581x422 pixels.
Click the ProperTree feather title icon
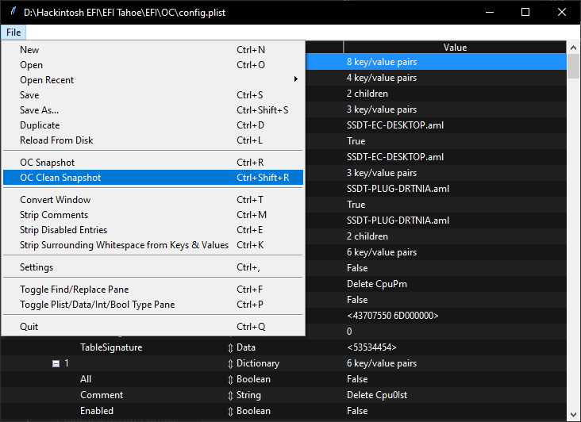13,11
